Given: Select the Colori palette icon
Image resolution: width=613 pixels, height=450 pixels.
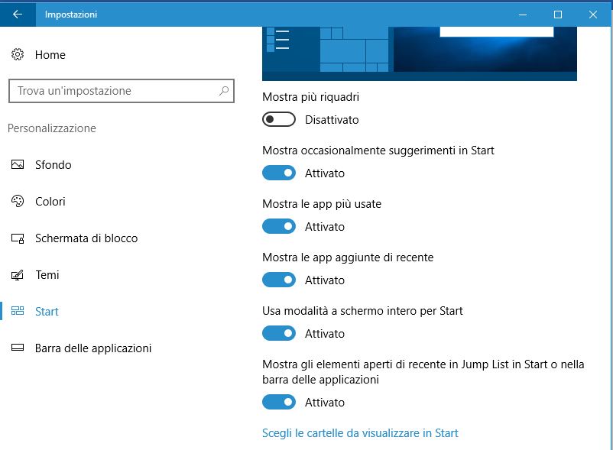Looking at the screenshot, I should point(18,202).
